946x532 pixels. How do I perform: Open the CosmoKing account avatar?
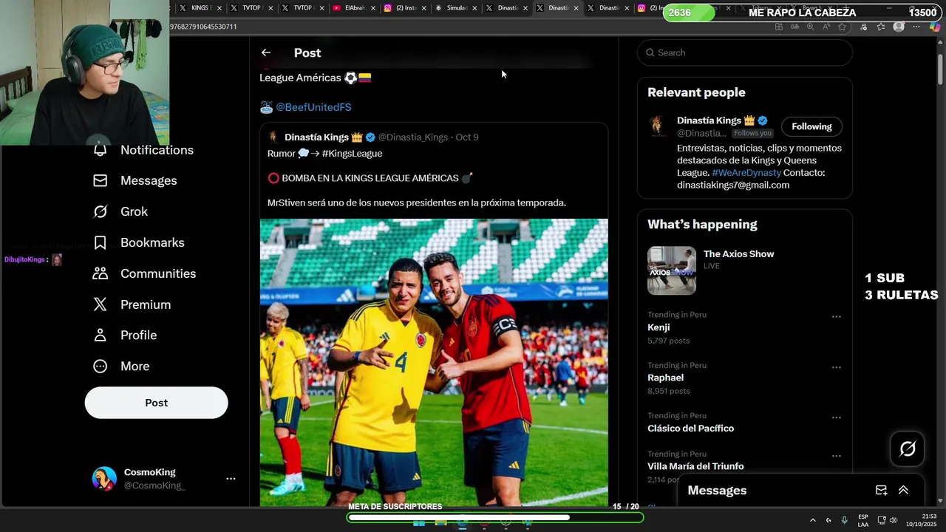[x=104, y=479]
